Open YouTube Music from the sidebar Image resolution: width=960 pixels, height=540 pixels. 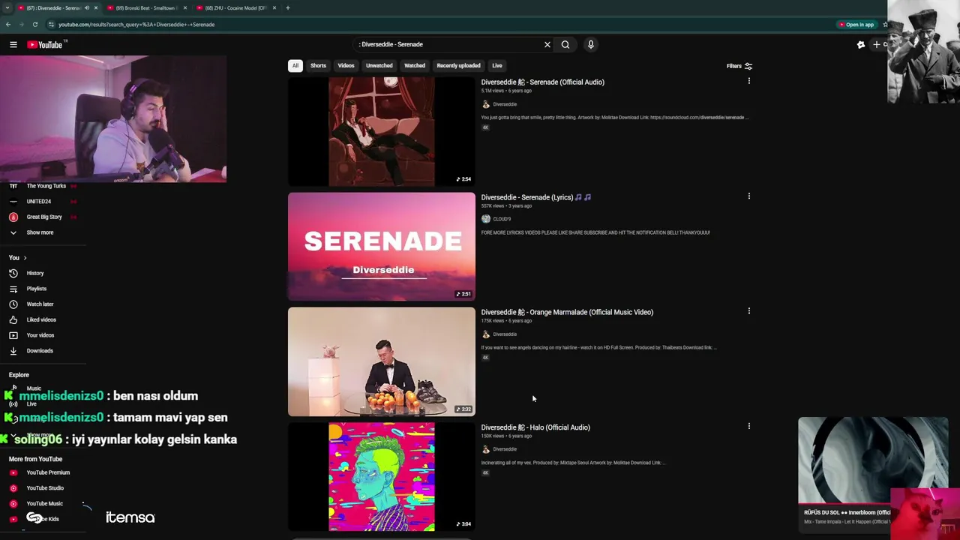coord(44,504)
